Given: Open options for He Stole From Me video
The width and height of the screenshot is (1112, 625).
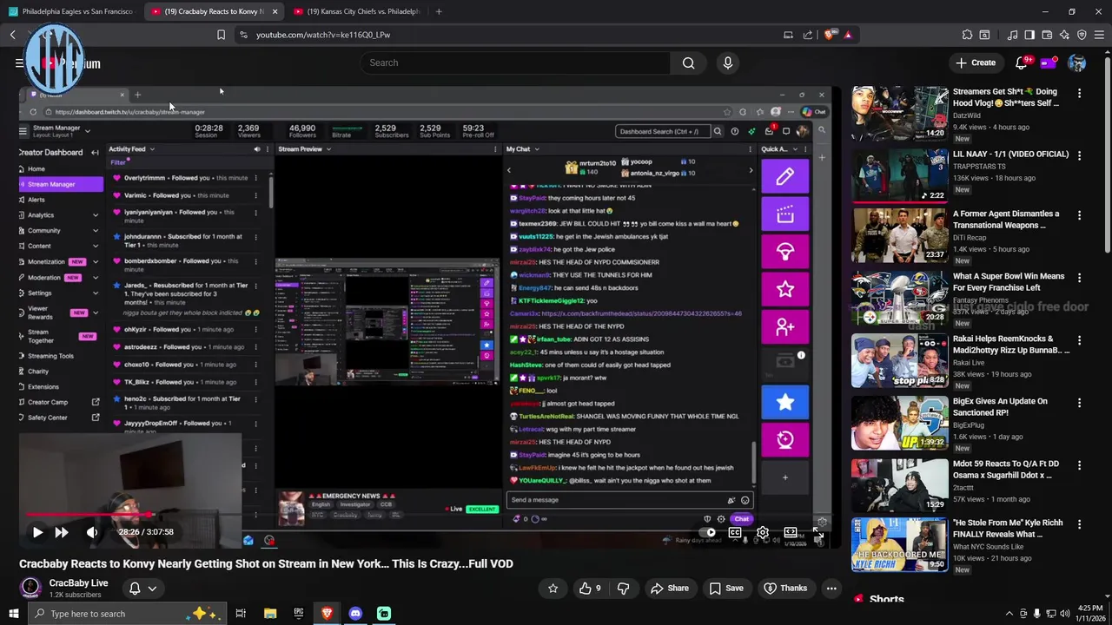Looking at the screenshot, I should pyautogui.click(x=1080, y=524).
